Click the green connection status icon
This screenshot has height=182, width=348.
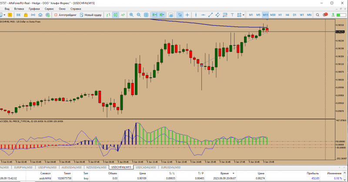tap(333, 15)
